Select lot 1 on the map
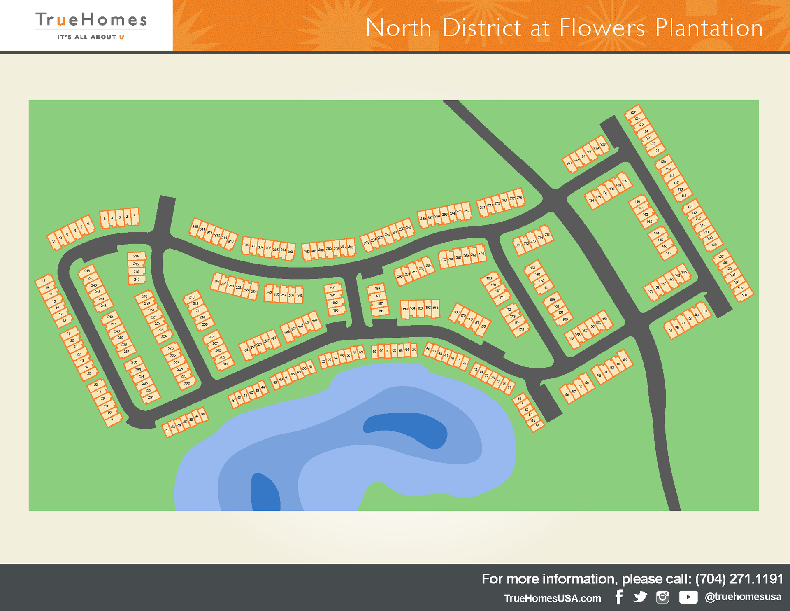 135,216
